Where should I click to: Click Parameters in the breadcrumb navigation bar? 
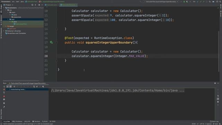click(6, 1)
